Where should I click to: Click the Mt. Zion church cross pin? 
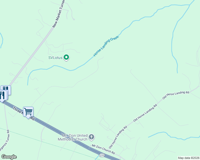pyautogui.click(x=91, y=137)
